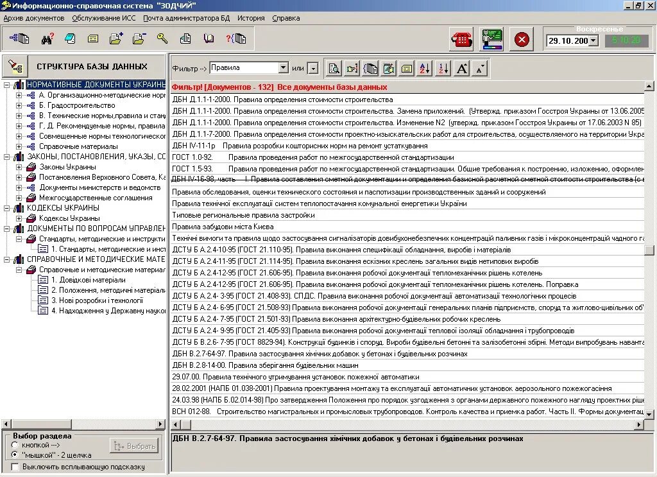This screenshot has height=477, width=657.
Task: Open the 'История' menu
Action: click(251, 18)
